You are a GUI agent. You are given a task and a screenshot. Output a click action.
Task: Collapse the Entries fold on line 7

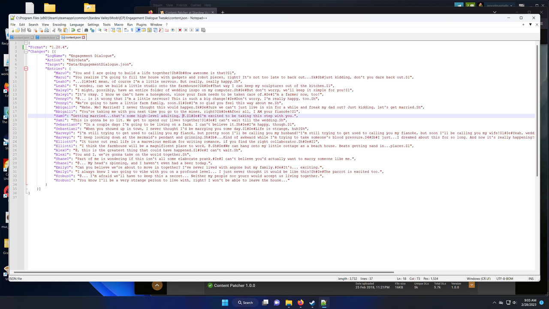[x=25, y=68]
